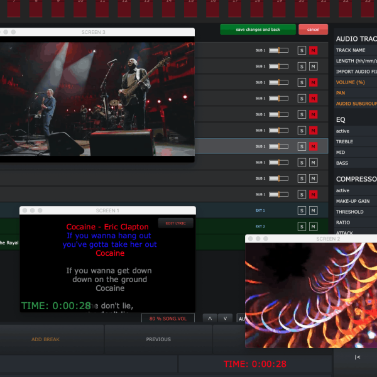Click the EXT 2 output label
Screen dimensions: 377x377
[x=260, y=226]
